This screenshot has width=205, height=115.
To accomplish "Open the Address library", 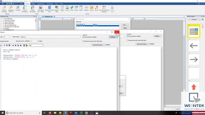I will tap(86, 8).
